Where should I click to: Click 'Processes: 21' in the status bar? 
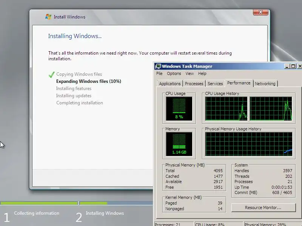coord(168,224)
